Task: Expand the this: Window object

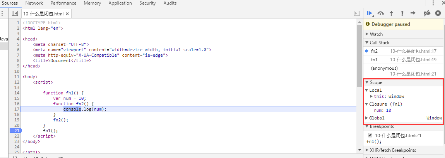Action: tap(371, 96)
